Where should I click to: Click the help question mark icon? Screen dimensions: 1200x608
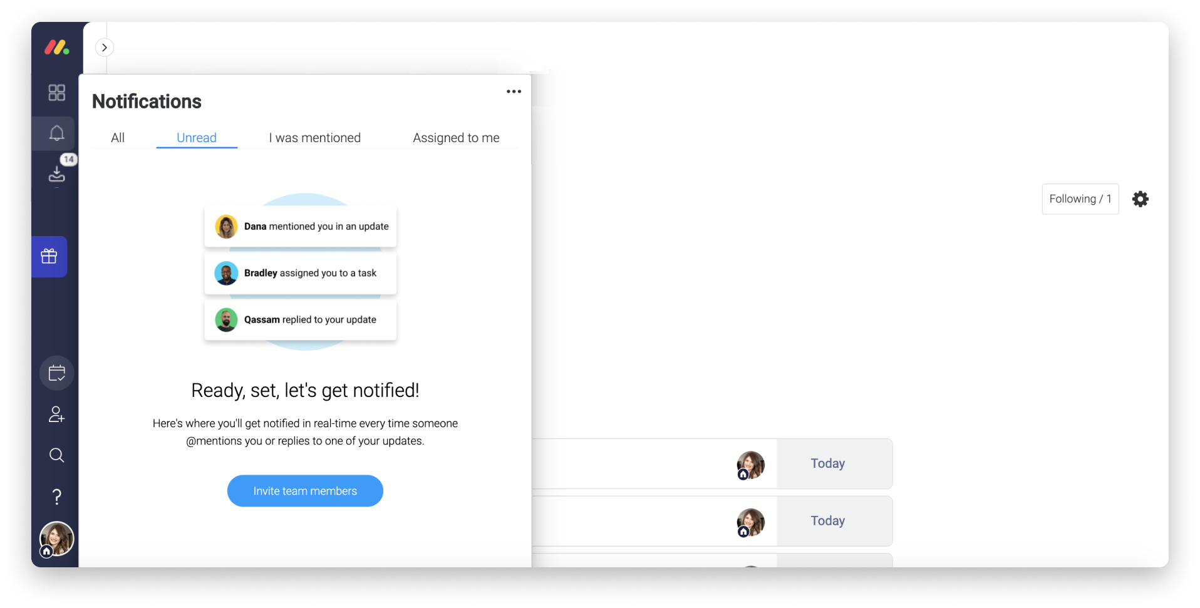pyautogui.click(x=56, y=497)
